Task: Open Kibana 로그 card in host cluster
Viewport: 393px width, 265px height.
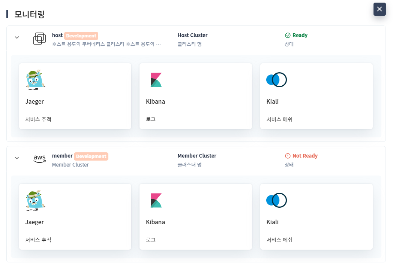Action: point(196,96)
